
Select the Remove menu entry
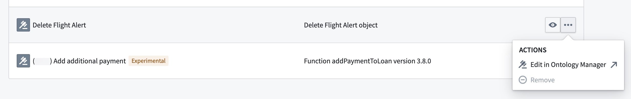pos(568,80)
